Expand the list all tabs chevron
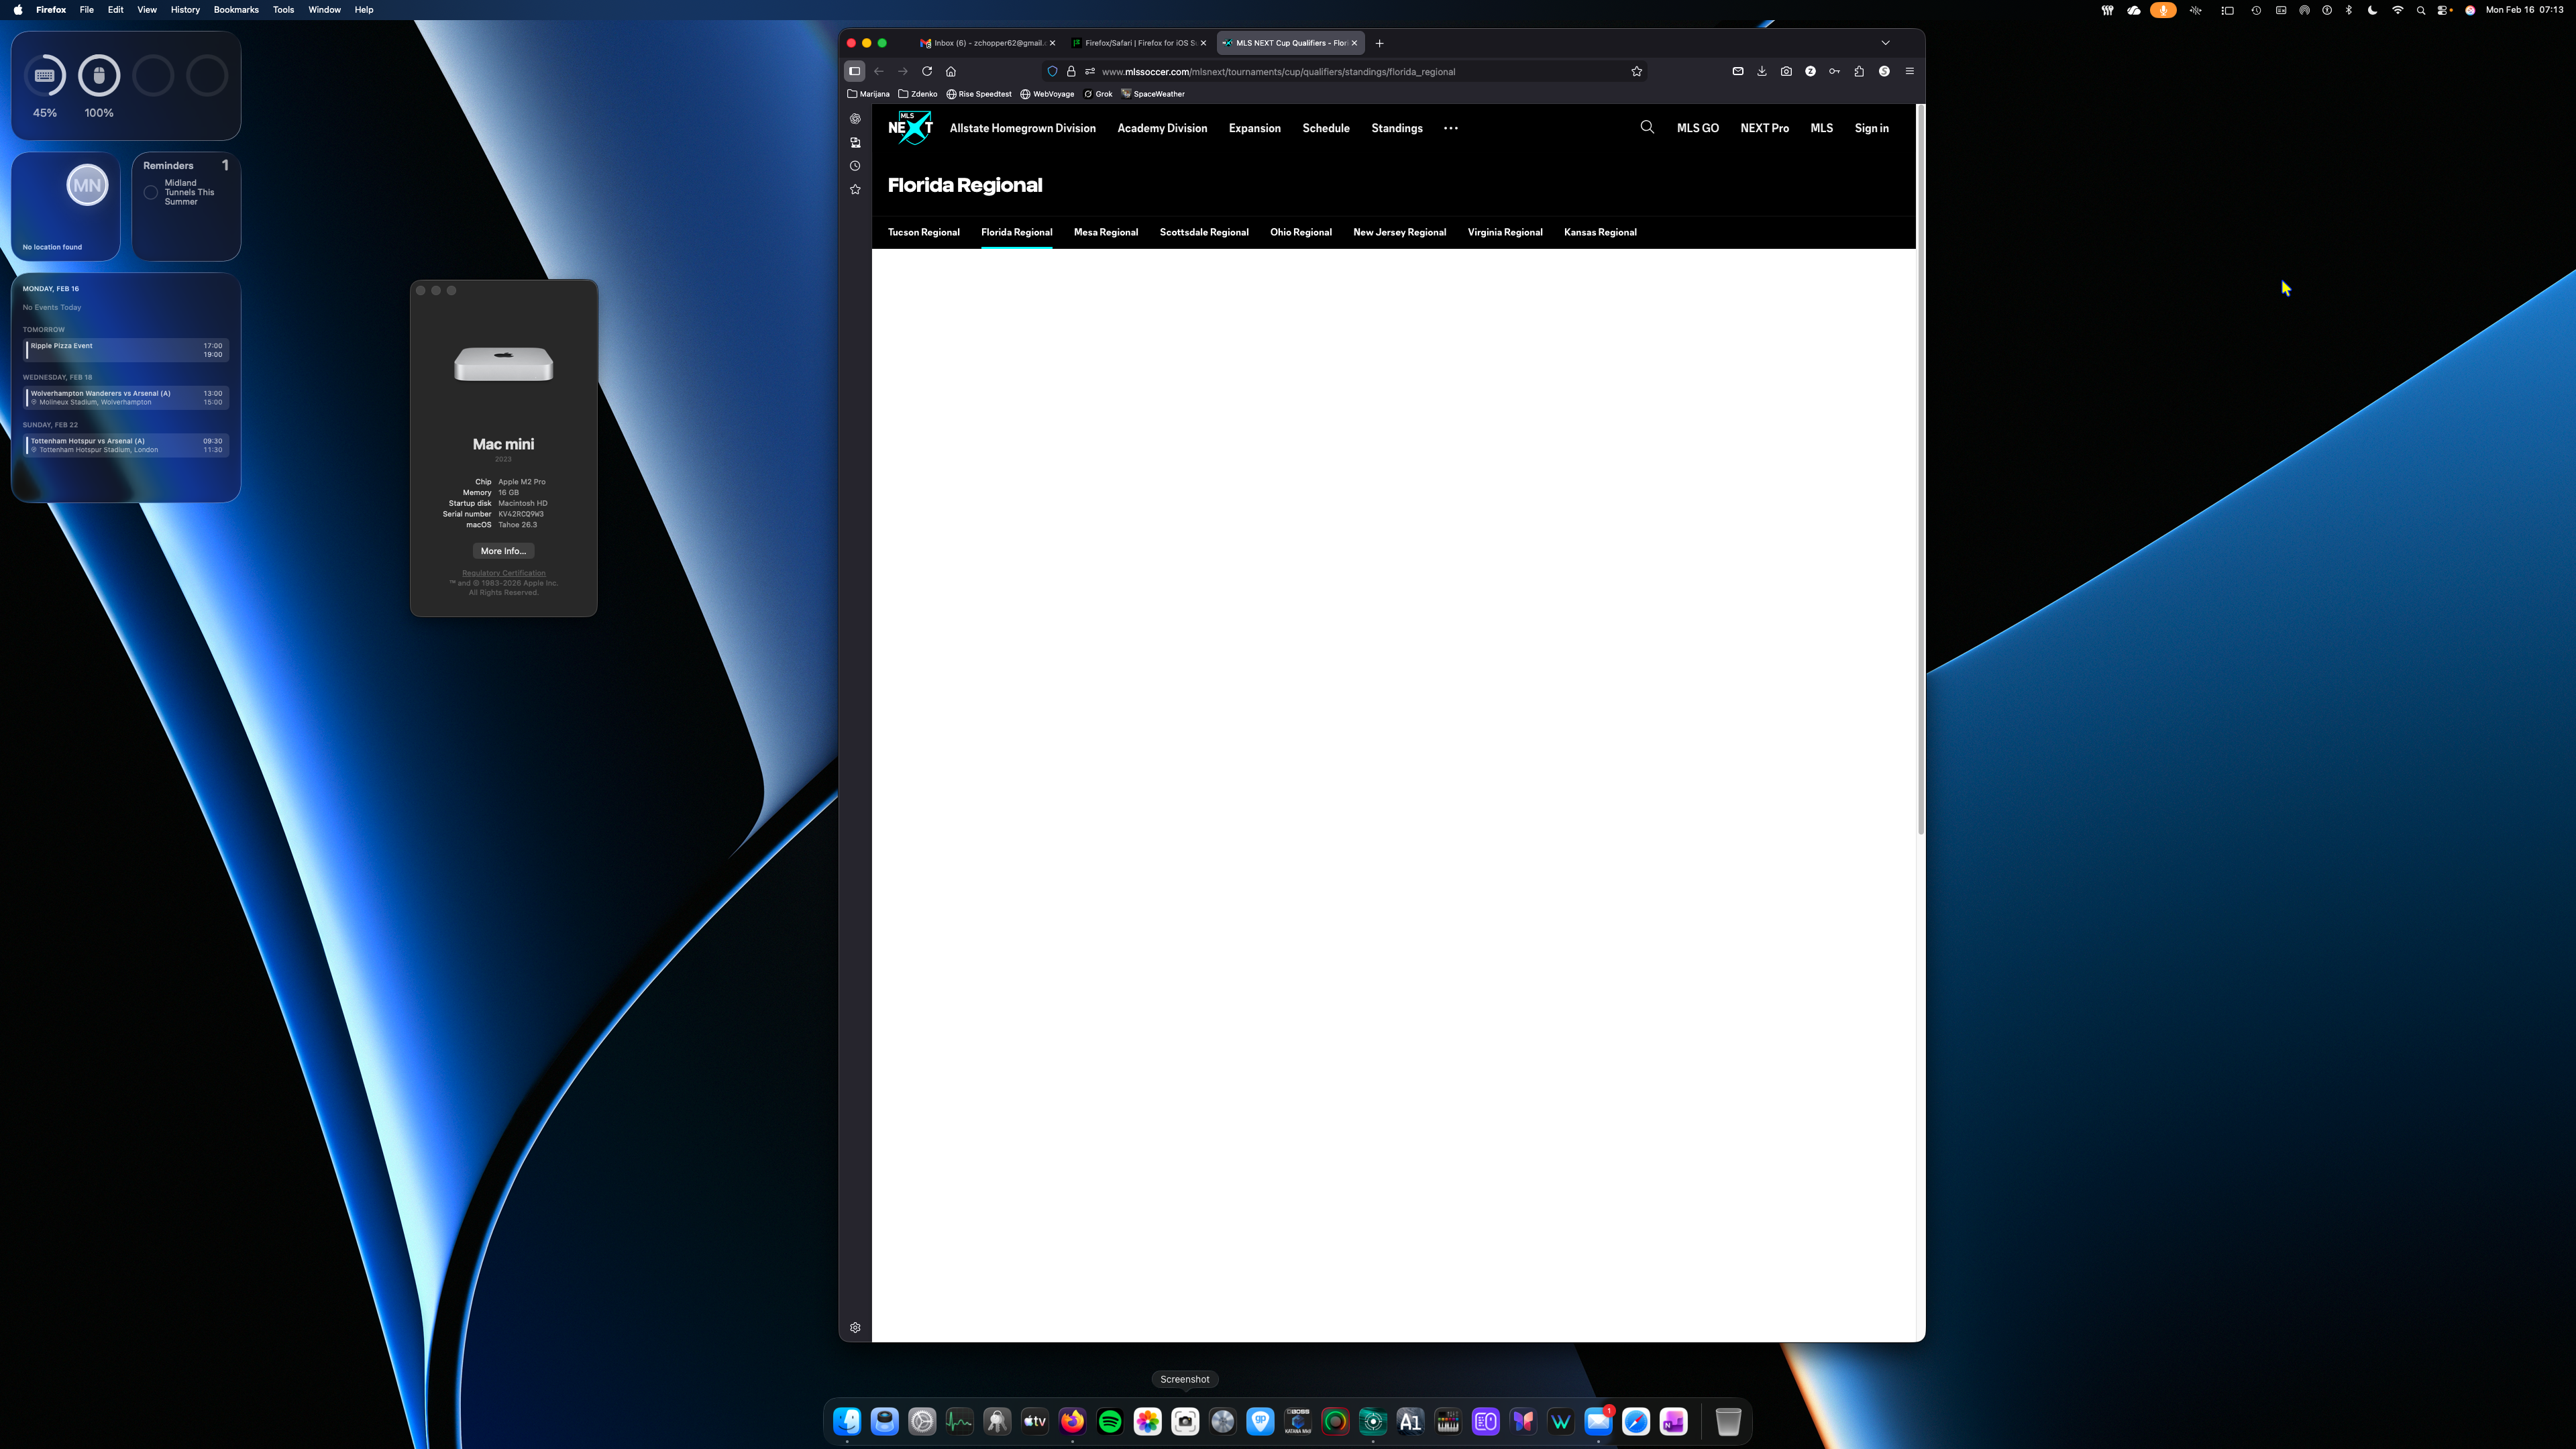 [x=1886, y=43]
